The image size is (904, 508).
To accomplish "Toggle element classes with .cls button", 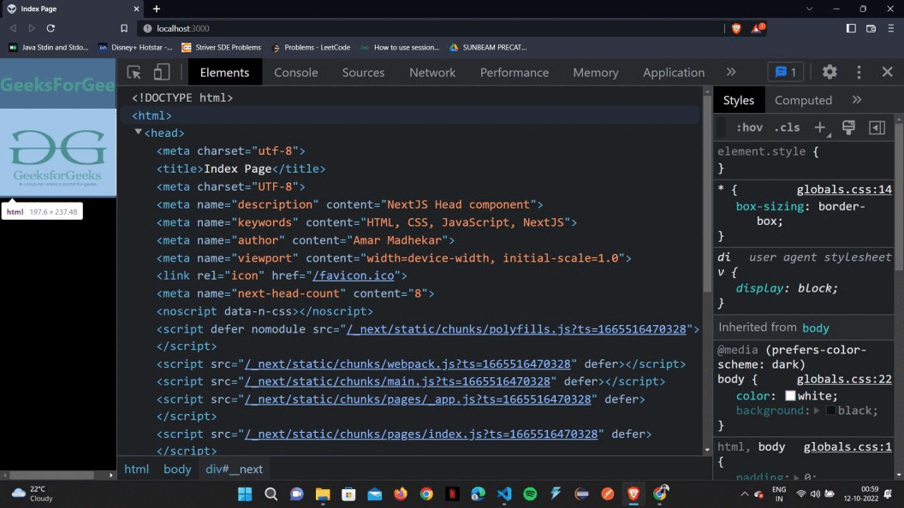I will (x=787, y=127).
